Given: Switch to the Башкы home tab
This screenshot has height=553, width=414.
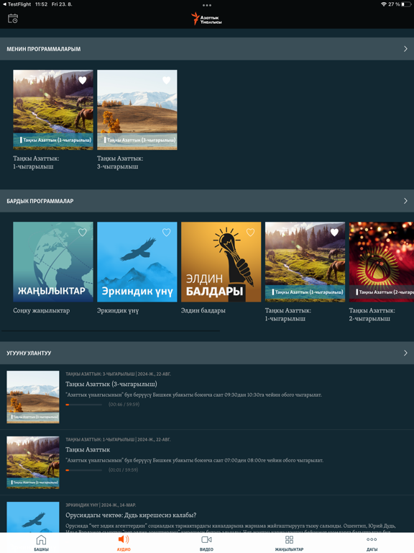Looking at the screenshot, I should click(x=41, y=542).
